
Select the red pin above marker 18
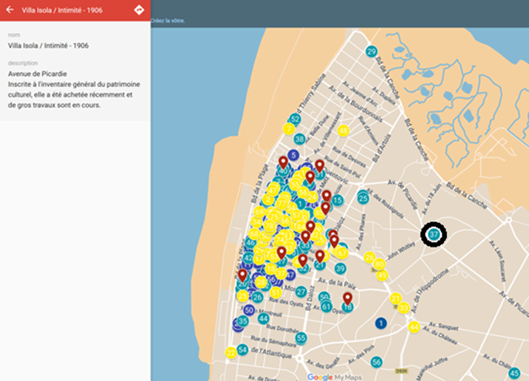347,298
